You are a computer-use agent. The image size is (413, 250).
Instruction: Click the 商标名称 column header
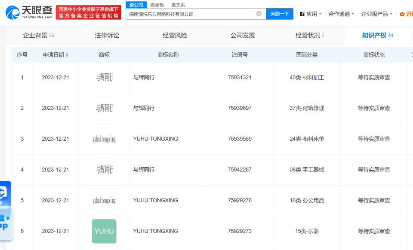[x=168, y=55]
